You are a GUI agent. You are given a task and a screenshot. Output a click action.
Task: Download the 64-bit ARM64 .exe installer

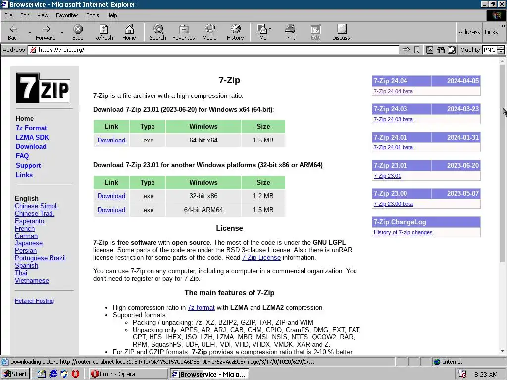[111, 210]
